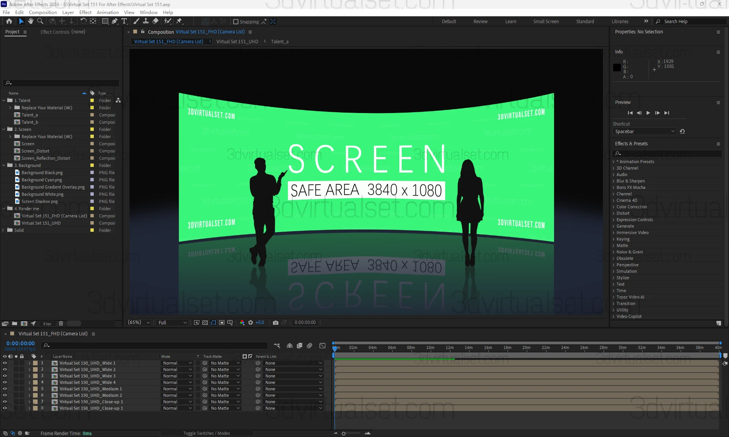Viewport: 729px width, 437px height.
Task: Open grid and guide options icon
Action: coord(230,322)
